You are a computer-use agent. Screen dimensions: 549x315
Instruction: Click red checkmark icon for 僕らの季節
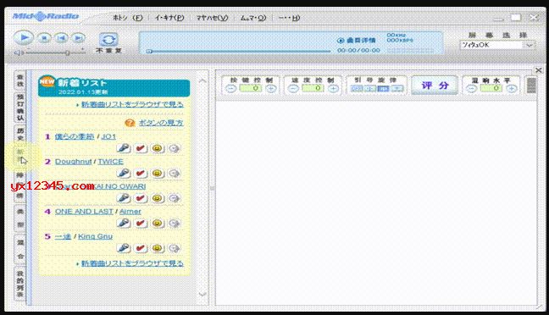pos(141,148)
